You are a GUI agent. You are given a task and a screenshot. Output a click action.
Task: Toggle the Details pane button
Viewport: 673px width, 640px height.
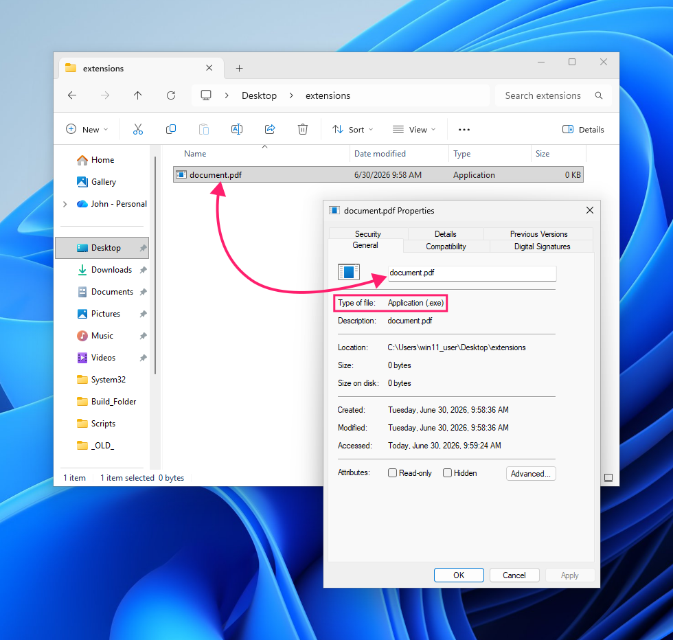[x=583, y=130]
